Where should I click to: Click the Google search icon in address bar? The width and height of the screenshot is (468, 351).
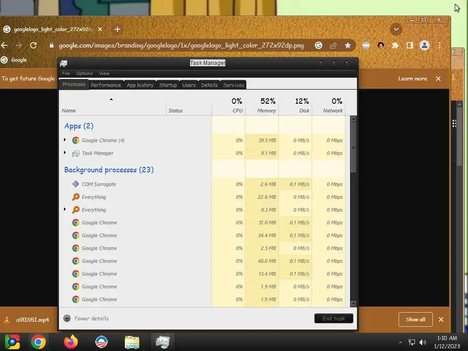[319, 45]
